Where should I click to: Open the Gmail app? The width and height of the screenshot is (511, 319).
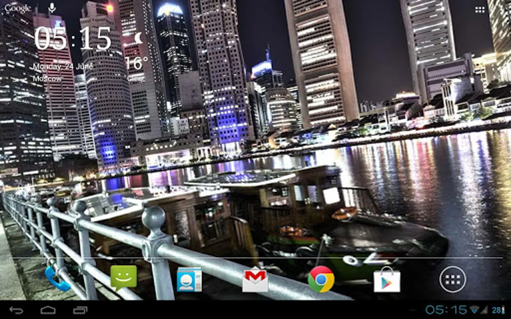coord(255,280)
